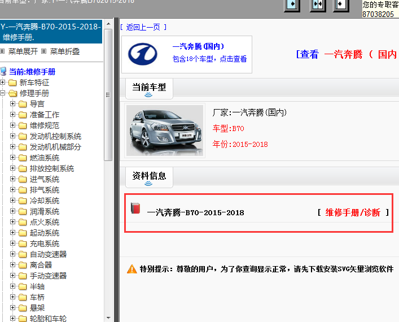Click the sidebar vertical scrollbar thumb
This screenshot has height=322, width=399.
point(108,95)
